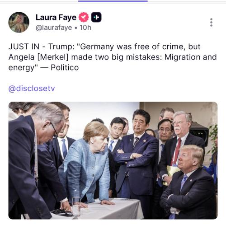Click the video camera in the photo background
Viewport: 226px width, 225px height.
[199, 133]
